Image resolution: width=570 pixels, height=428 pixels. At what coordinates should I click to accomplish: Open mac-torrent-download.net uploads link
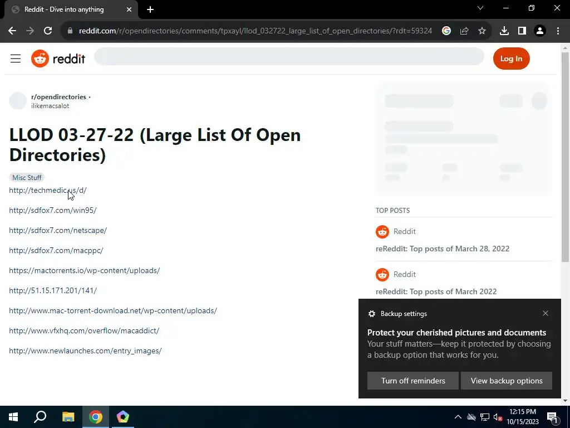point(113,310)
